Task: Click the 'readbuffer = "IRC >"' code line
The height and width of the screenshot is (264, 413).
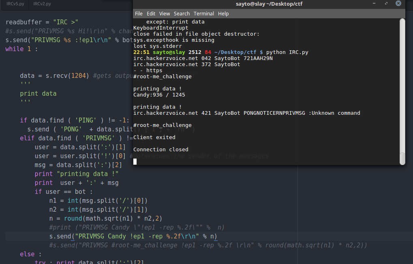Action: pyautogui.click(x=42, y=22)
